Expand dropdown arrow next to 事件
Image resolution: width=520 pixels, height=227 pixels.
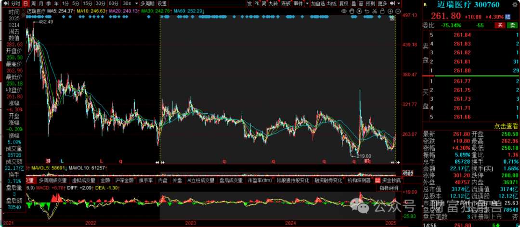307,3
